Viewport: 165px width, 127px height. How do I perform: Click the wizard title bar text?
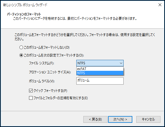pos(25,5)
